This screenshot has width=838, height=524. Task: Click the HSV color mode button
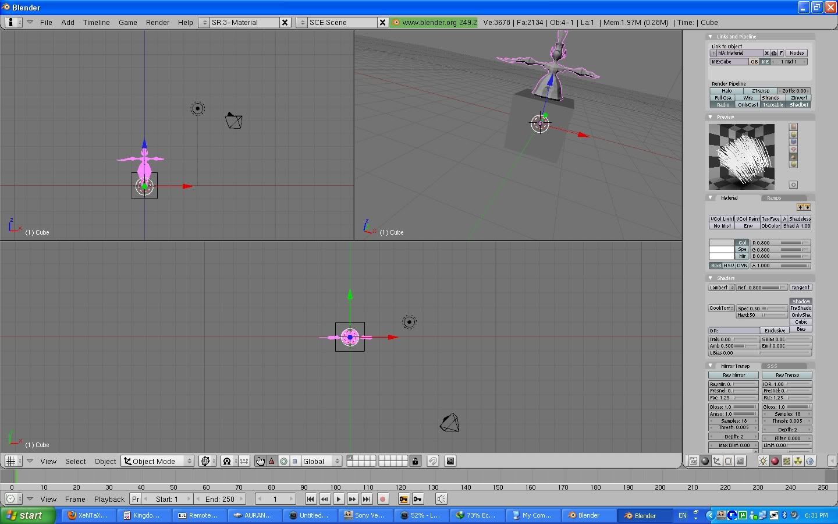[729, 265]
